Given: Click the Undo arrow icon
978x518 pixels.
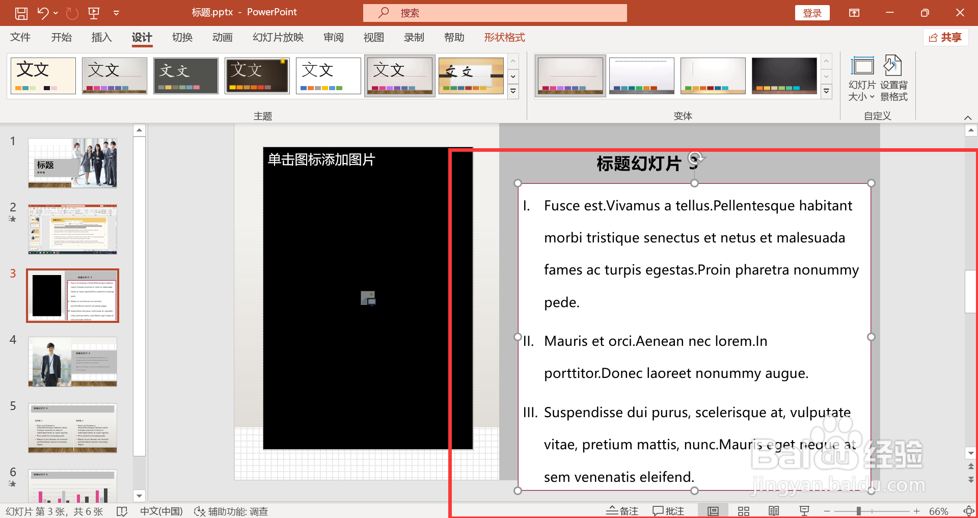Looking at the screenshot, I should [x=43, y=13].
